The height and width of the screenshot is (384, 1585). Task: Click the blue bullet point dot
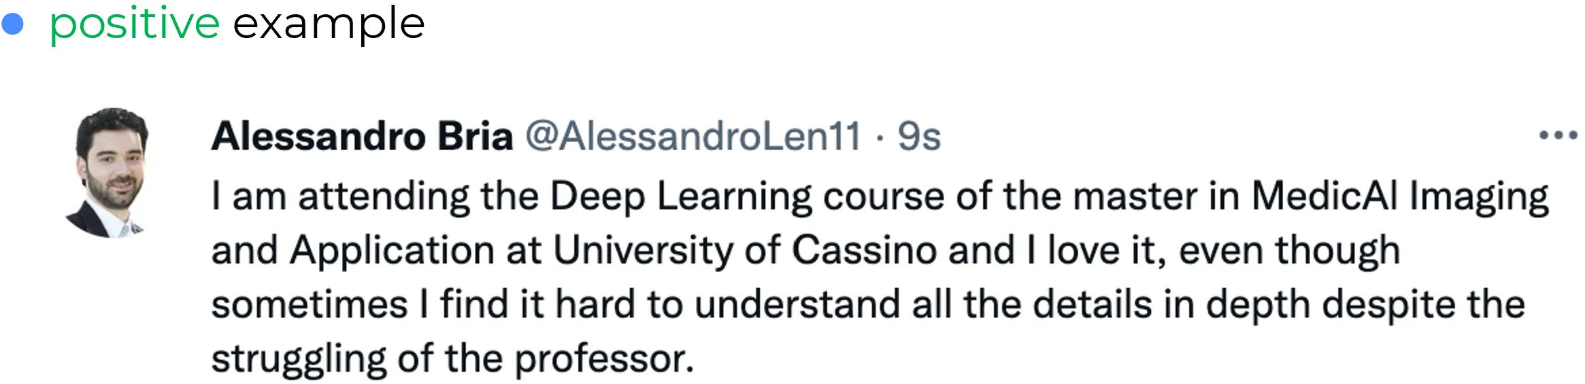click(13, 25)
